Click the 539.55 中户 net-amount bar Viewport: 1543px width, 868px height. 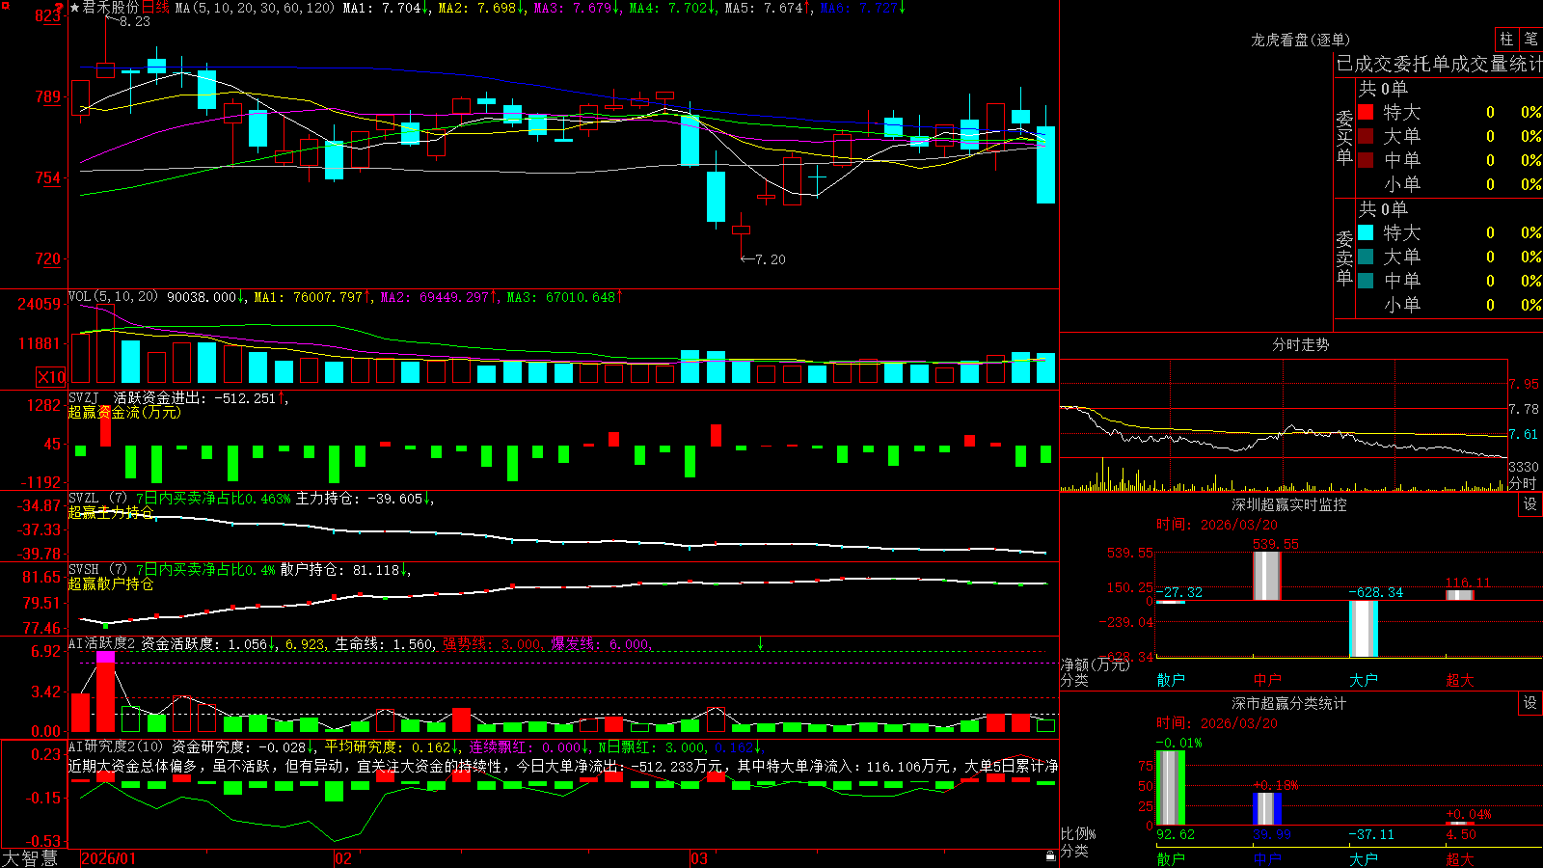[x=1267, y=576]
